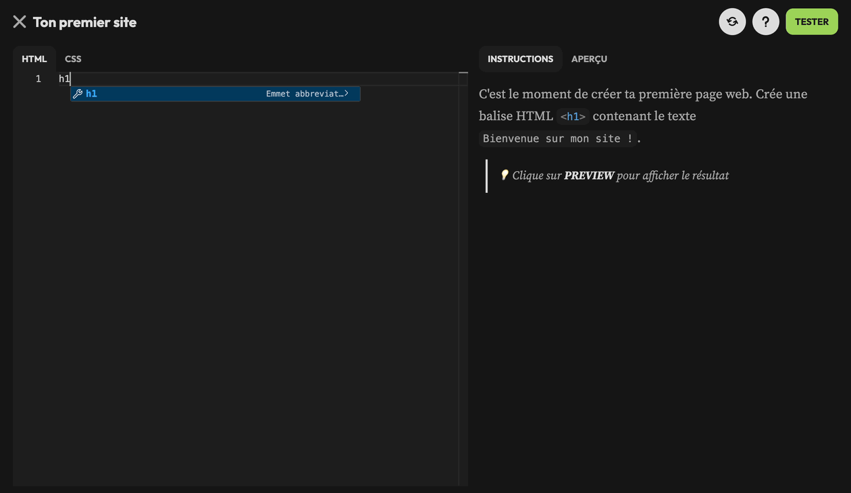
Task: Click the X icon beside Ton premier site
Action: tap(19, 21)
